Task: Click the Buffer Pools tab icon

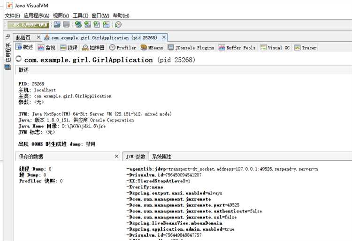Action: click(222, 47)
